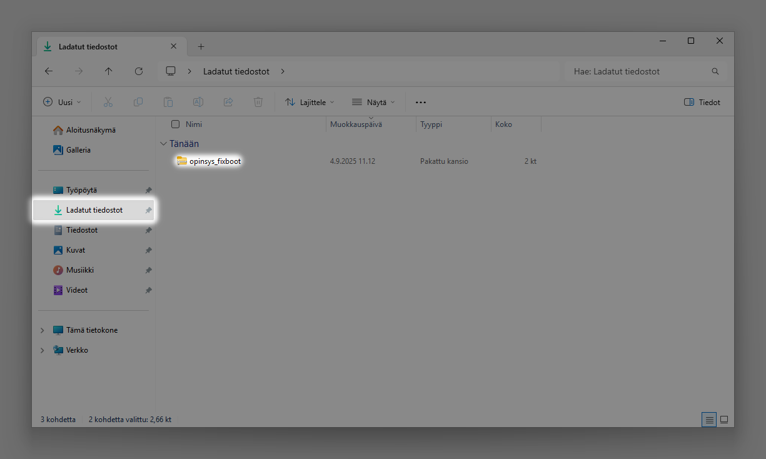Viewport: 766px width, 459px height.
Task: Click the Paste clipboard icon
Action: click(x=168, y=102)
